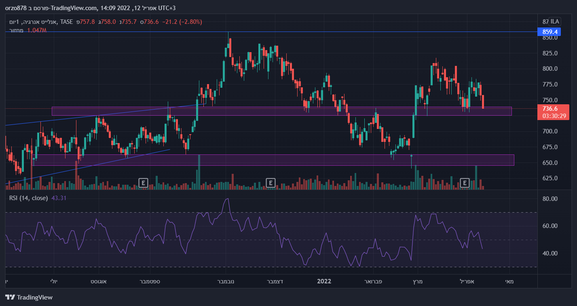The image size is (577, 306).
Task: Select the RSI (14, close) indicator title
Action: (29, 198)
